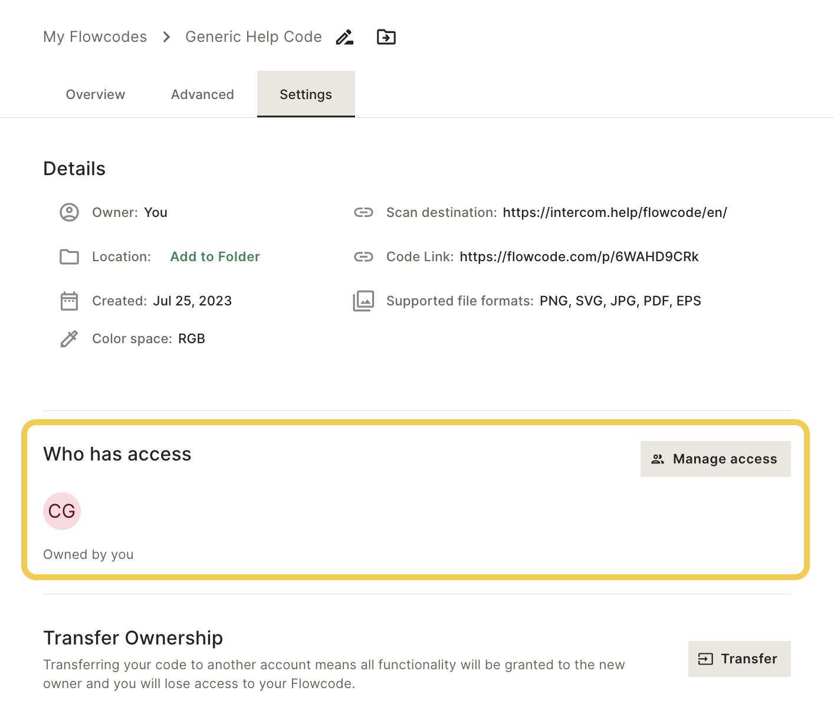Click the Details section heading
This screenshot has width=834, height=717.
click(x=74, y=169)
